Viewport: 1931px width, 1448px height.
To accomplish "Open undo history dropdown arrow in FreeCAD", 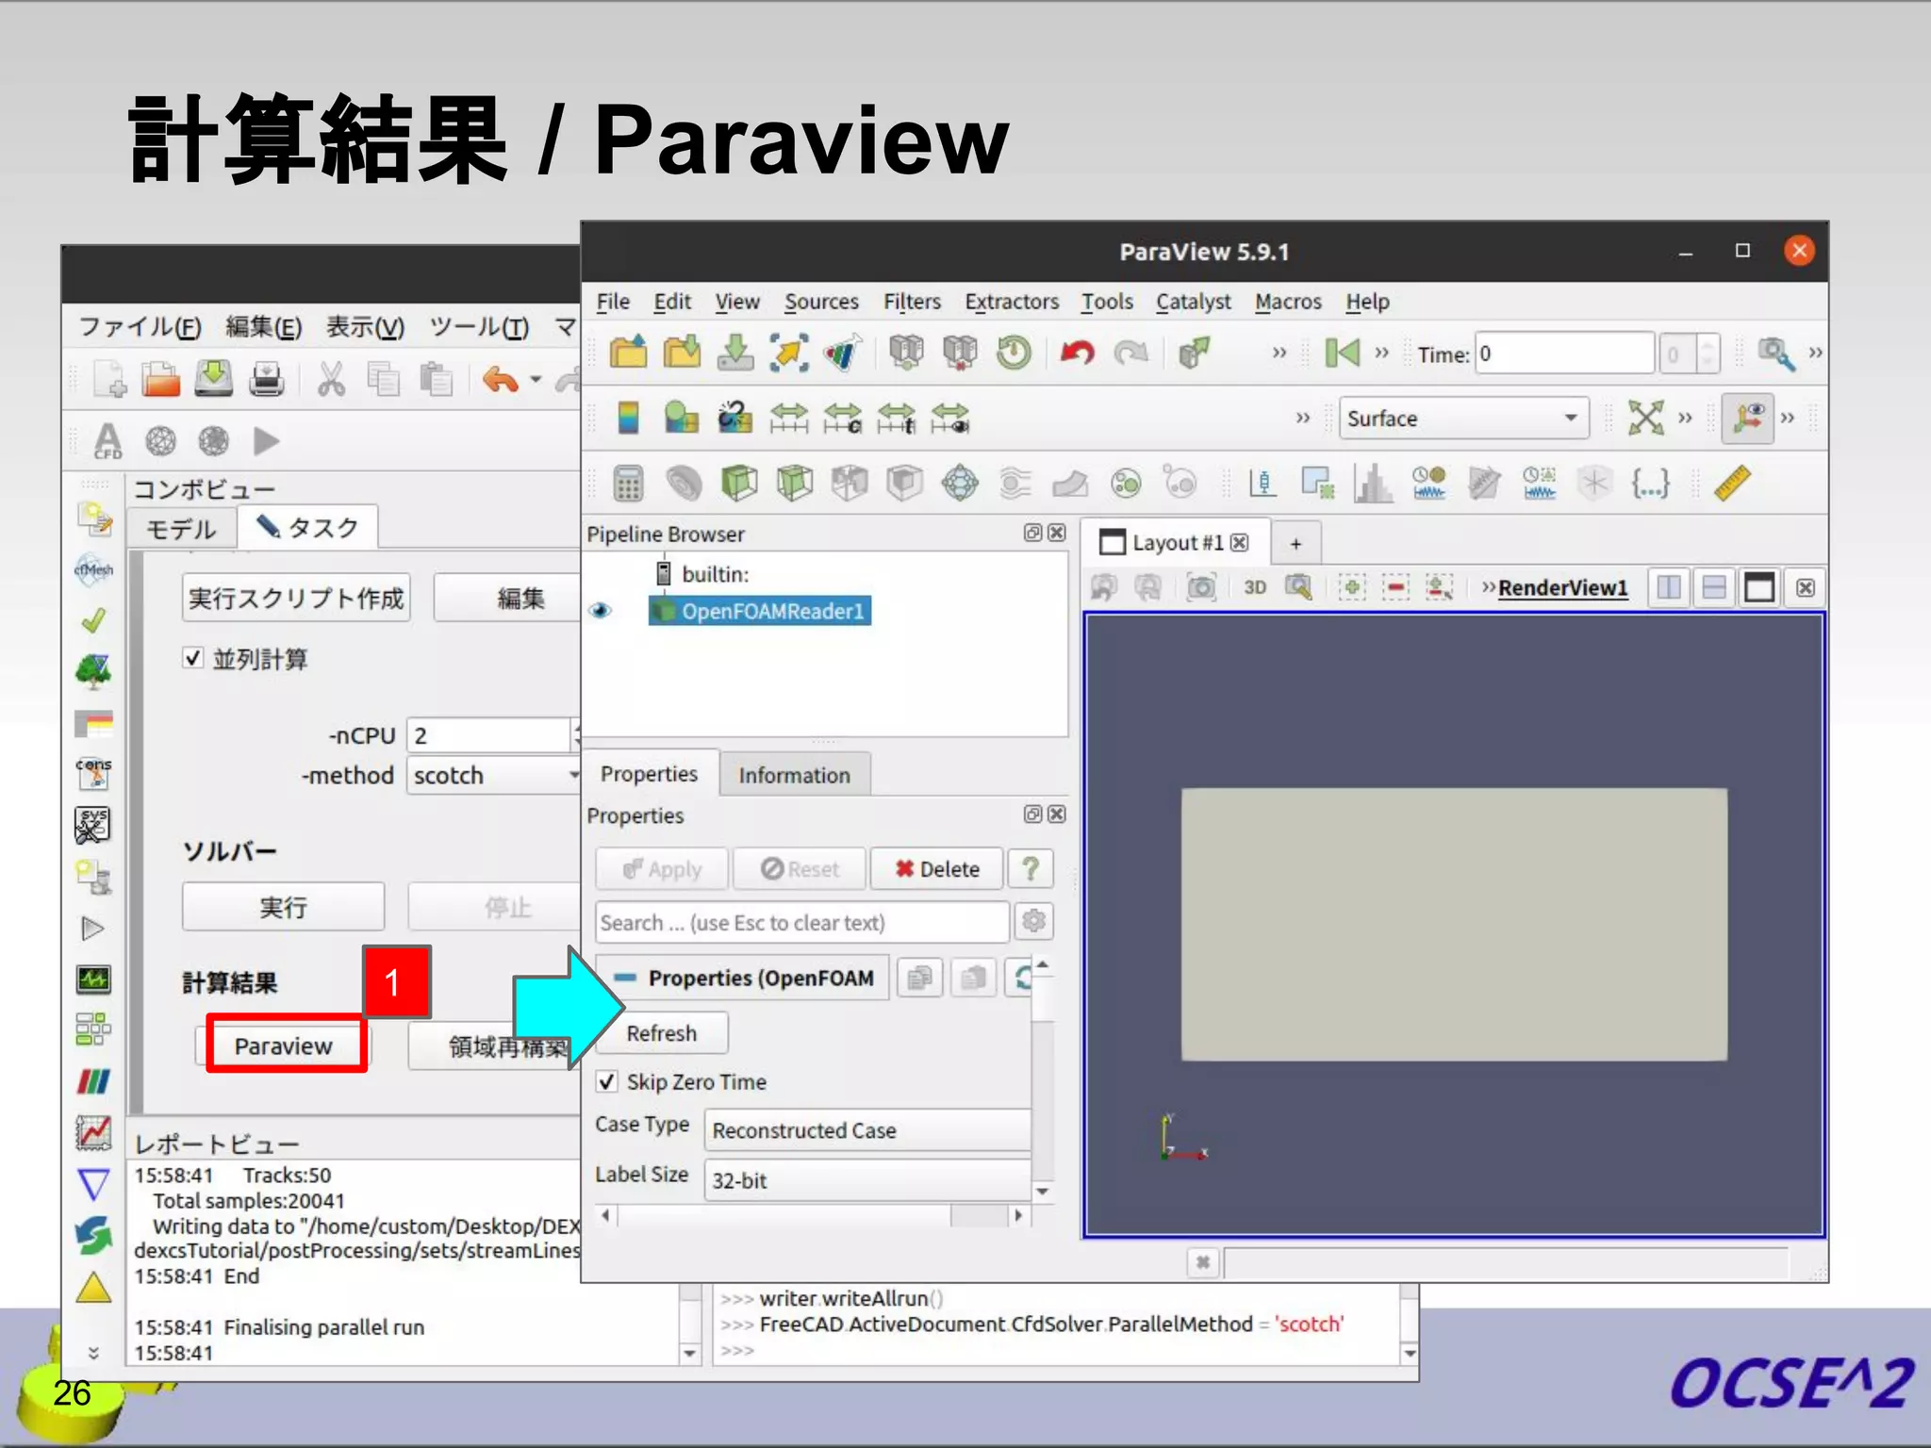I will click(536, 380).
